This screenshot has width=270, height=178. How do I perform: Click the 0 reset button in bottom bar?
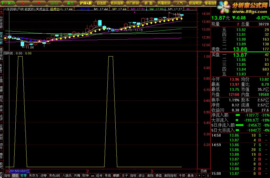point(208,176)
